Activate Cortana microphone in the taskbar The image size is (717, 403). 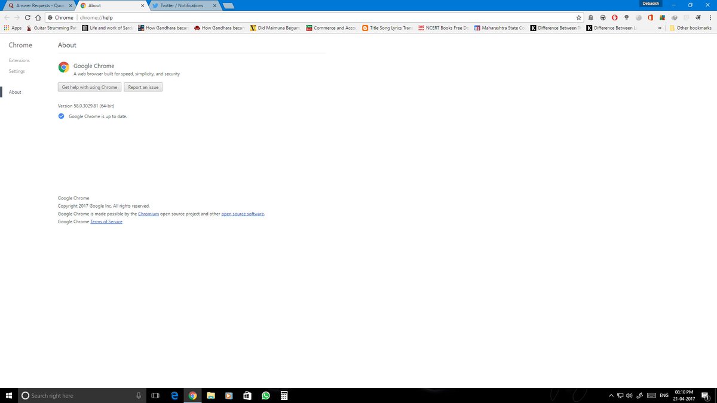point(139,395)
